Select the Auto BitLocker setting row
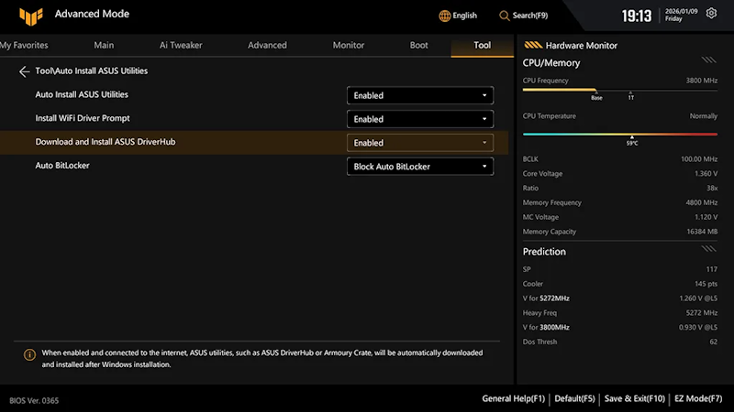The height and width of the screenshot is (412, 734). pos(254,167)
